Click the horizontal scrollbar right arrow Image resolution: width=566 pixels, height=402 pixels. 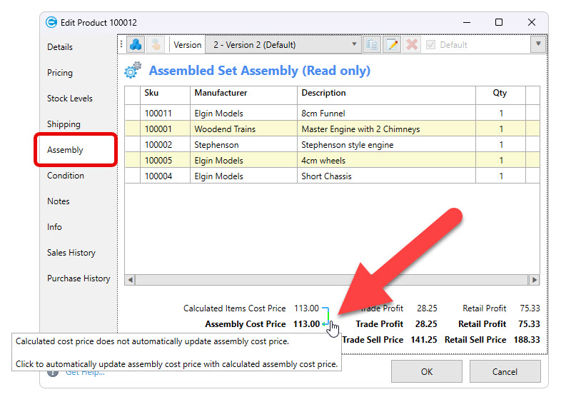point(533,280)
